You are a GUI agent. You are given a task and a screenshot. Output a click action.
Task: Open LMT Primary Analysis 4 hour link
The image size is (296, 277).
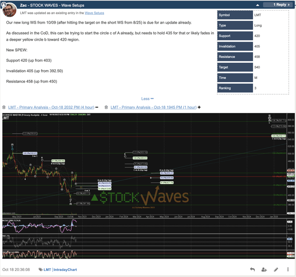[50, 107]
